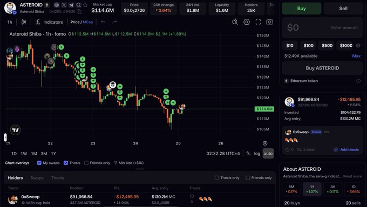Set chart range to 1Y

tap(53, 154)
